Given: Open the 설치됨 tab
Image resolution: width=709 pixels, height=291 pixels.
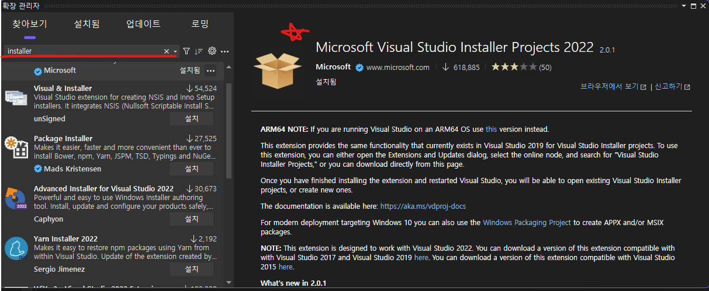Looking at the screenshot, I should (87, 24).
